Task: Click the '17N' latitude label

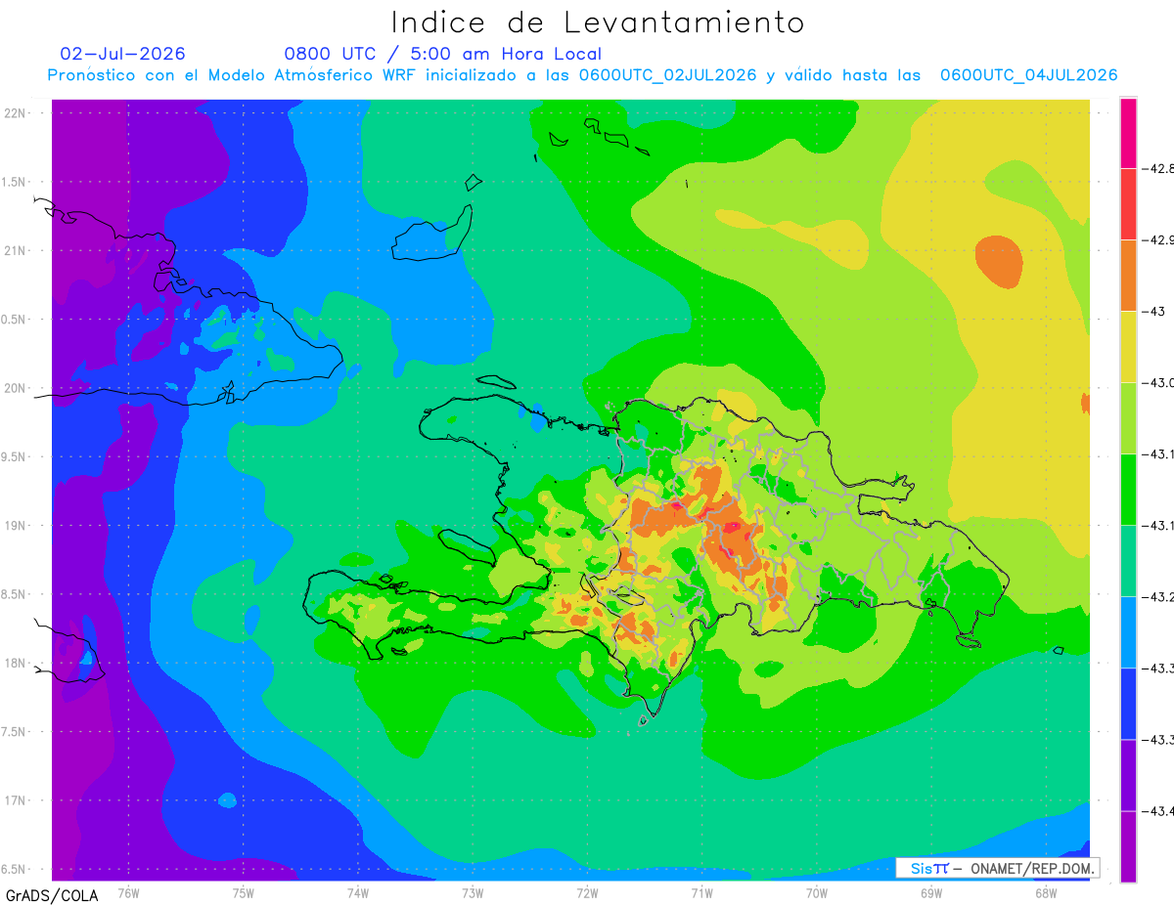Action: pyautogui.click(x=15, y=800)
